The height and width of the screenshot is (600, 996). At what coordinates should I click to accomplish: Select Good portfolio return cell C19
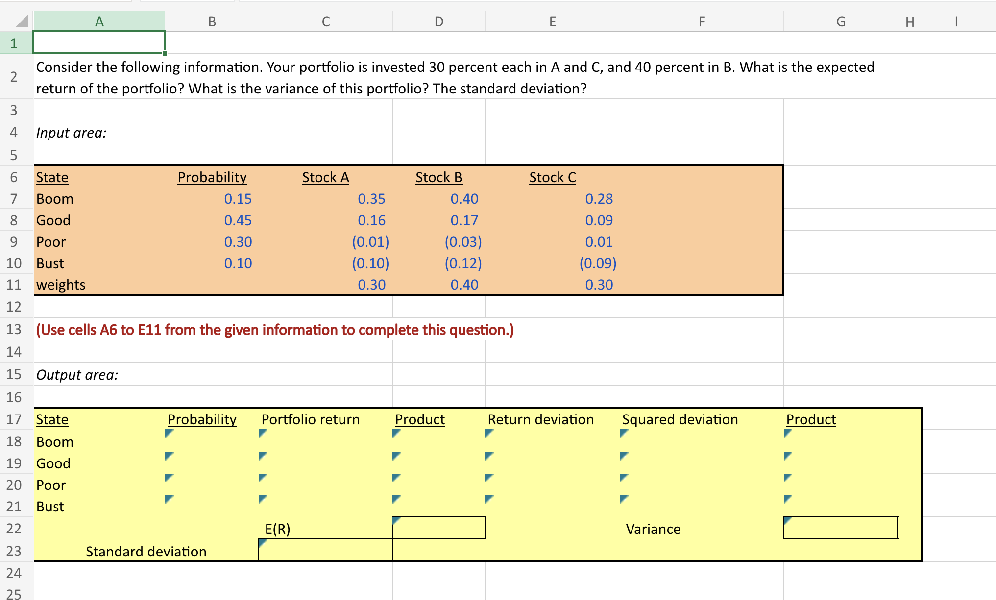325,463
